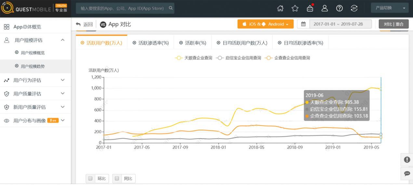This screenshot has width=413, height=185.
Task: Select 日均活跃渗透率(%) metric tab
Action: 300,43
